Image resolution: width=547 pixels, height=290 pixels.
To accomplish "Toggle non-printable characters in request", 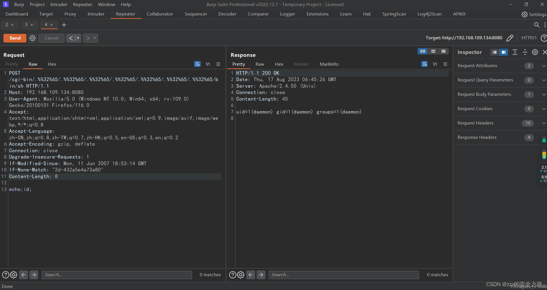I will 208,64.
